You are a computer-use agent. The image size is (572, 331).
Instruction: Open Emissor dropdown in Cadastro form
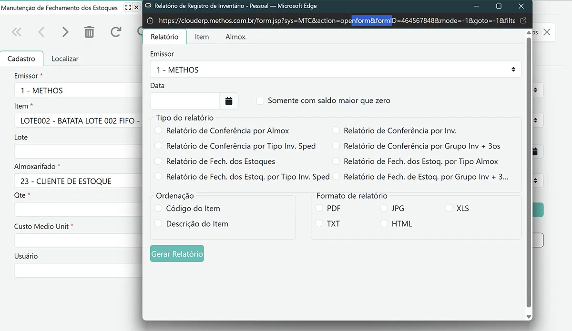pos(78,90)
